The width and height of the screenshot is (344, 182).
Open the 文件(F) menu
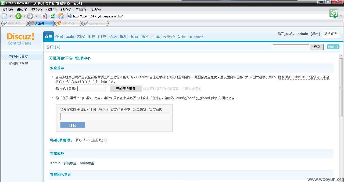click(8, 10)
